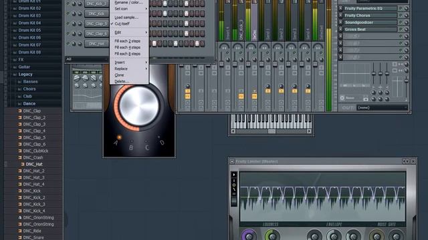Screen dimensions: 428x240
Task: Click the volume knob of DNC_Kick channel
Action: (x=80, y=13)
